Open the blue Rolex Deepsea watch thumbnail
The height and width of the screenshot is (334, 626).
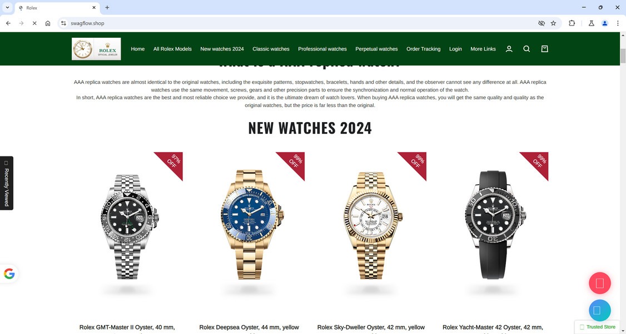pos(249,225)
